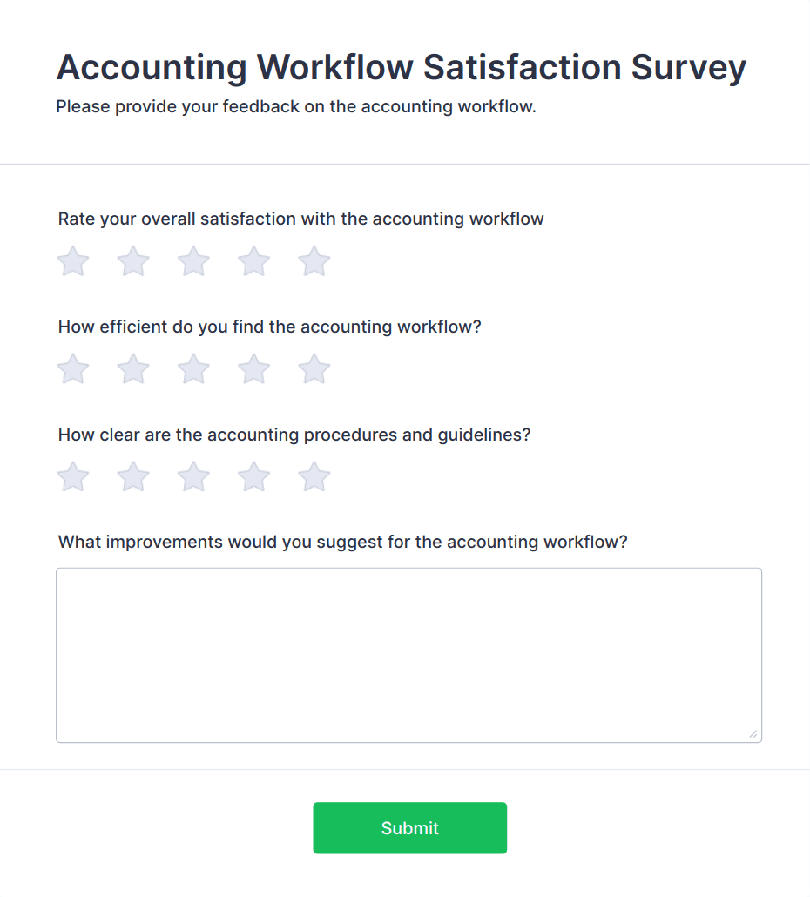Select the second star for overall satisfaction
Viewport: 810px width, 897px height.
pyautogui.click(x=133, y=261)
